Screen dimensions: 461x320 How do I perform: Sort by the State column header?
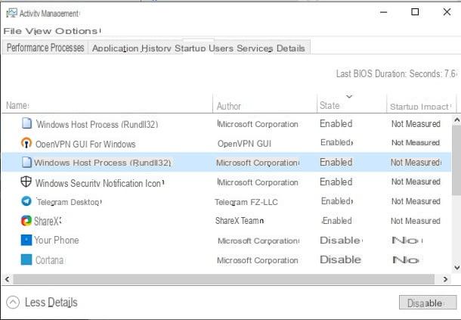point(330,105)
